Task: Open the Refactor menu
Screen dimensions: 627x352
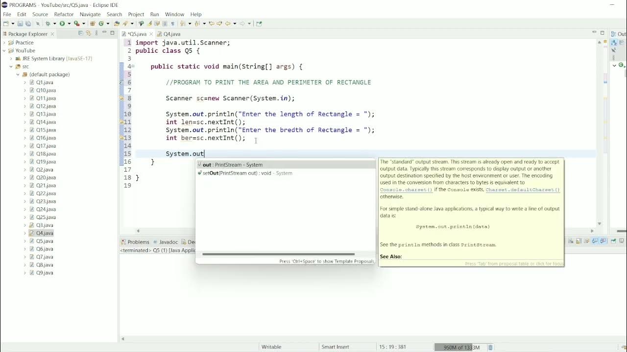Action: pyautogui.click(x=64, y=14)
